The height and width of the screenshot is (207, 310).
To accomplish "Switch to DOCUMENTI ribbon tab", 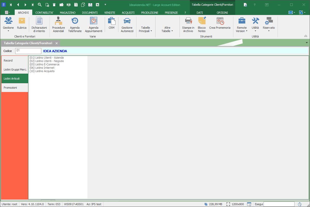I will point(90,12).
